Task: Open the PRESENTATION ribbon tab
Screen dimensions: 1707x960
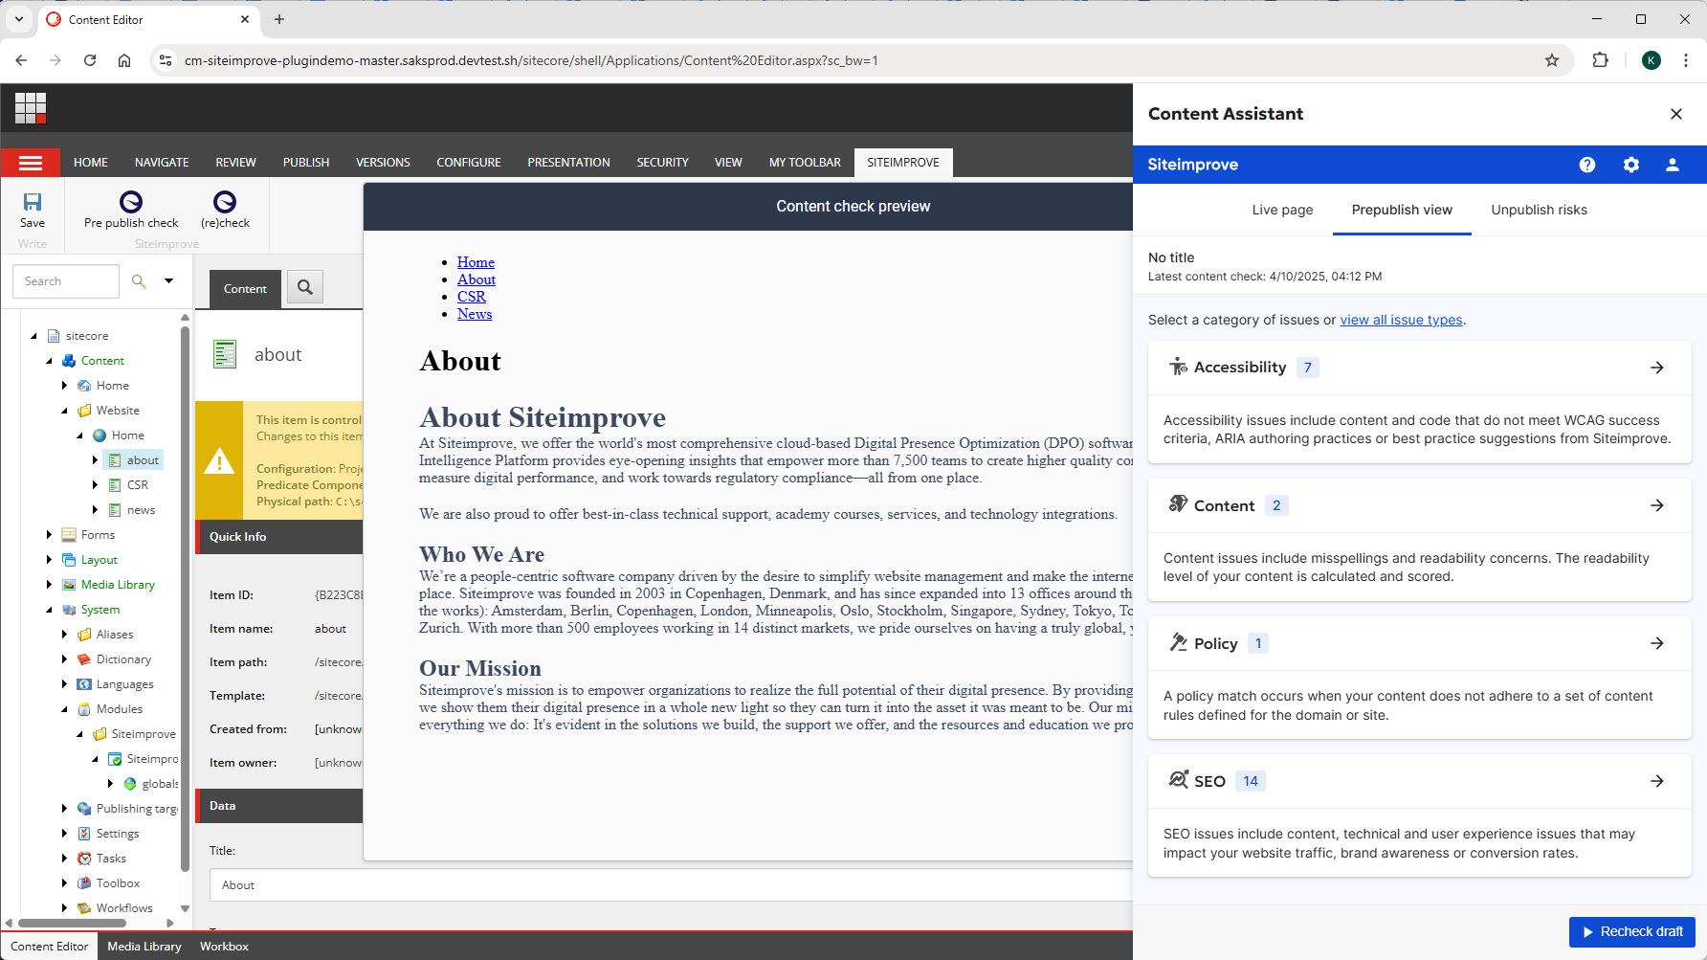Action: [568, 163]
